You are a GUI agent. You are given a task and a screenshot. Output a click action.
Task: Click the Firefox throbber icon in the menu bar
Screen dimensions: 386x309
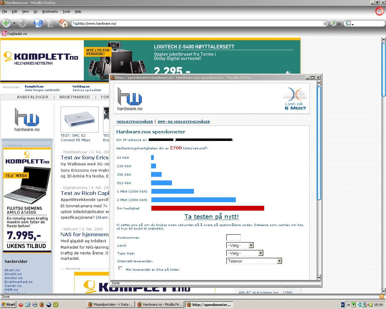pyautogui.click(x=379, y=11)
